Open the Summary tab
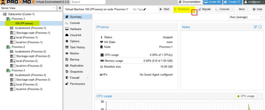 click(x=78, y=17)
